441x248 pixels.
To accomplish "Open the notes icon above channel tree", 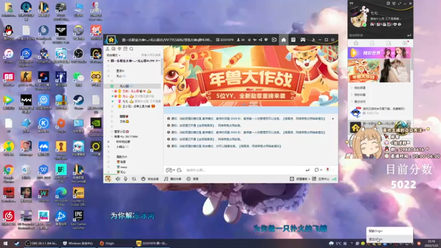I will 126,49.
